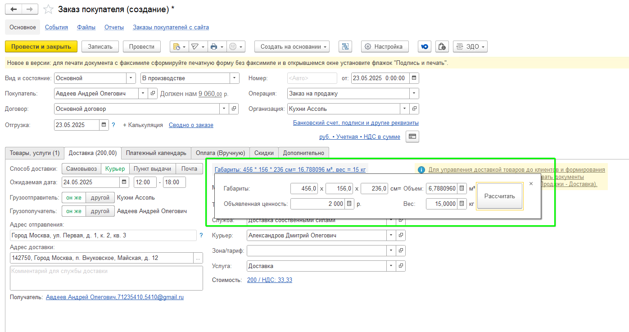629x332 pixels.
Task: Expand the Операция dropdown
Action: [x=414, y=94]
